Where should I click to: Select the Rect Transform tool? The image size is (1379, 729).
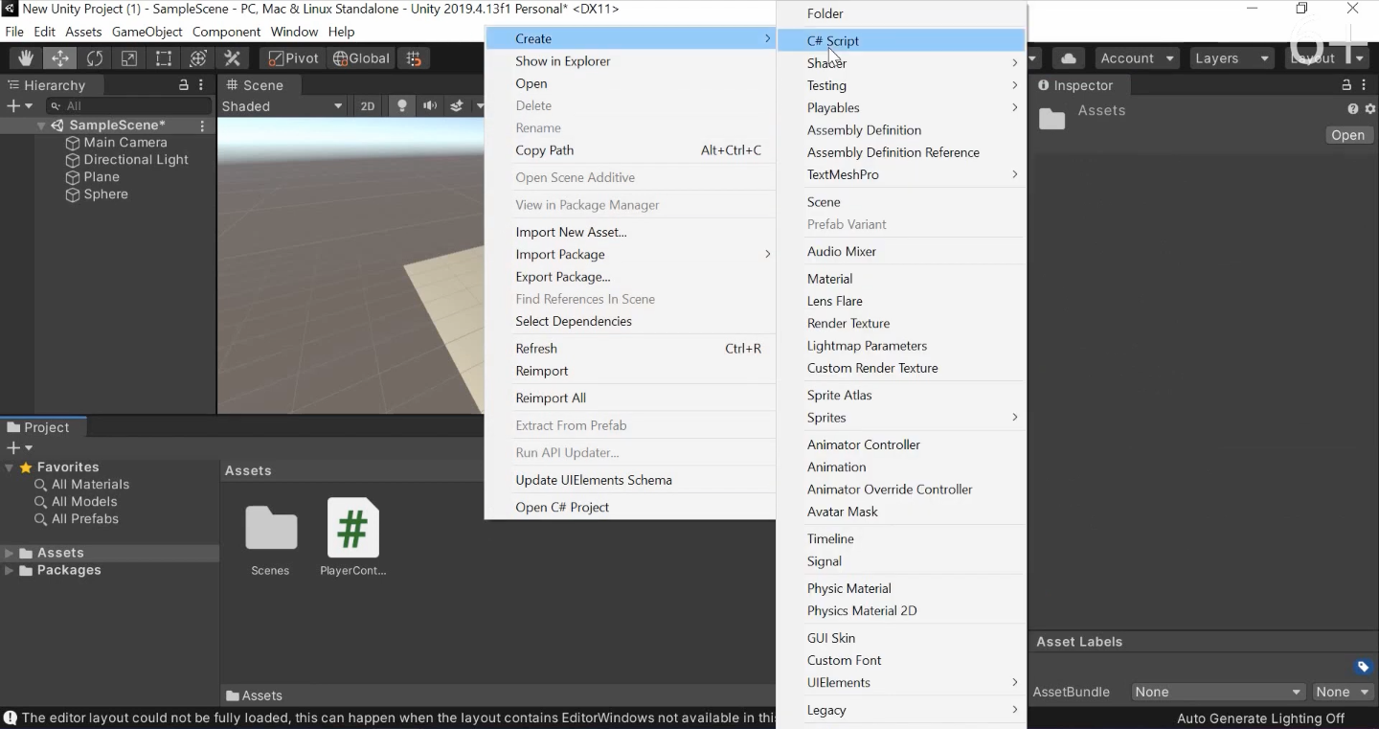pyautogui.click(x=164, y=58)
